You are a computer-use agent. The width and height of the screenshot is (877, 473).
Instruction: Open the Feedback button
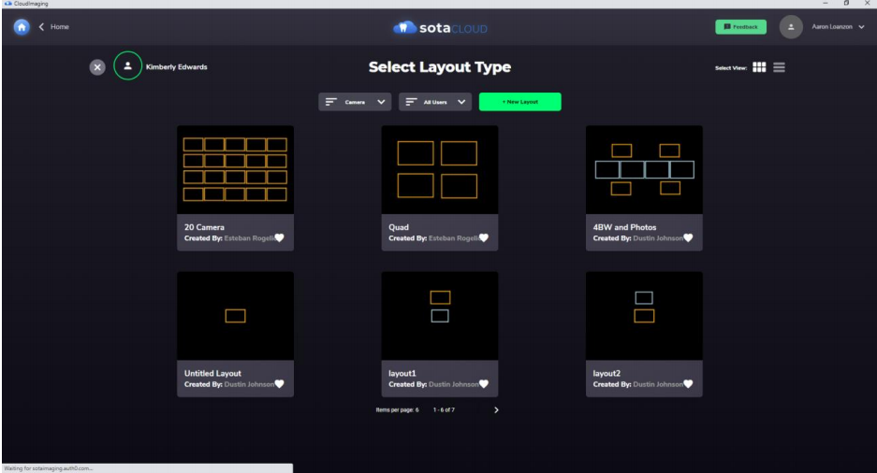coord(740,27)
